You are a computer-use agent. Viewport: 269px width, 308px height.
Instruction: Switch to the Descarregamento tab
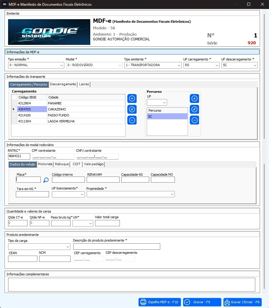pyautogui.click(x=63, y=84)
